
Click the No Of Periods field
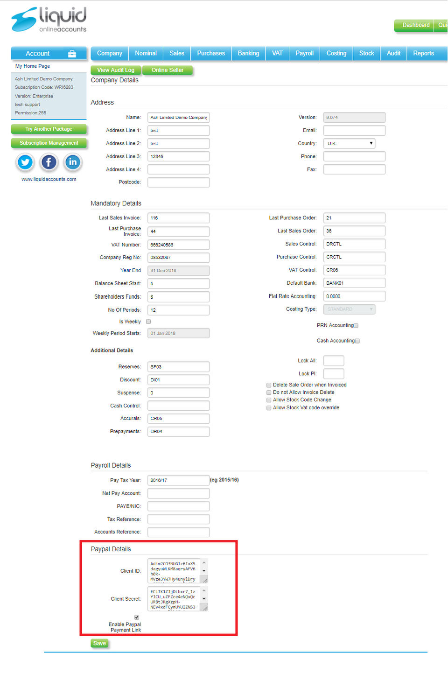click(178, 310)
